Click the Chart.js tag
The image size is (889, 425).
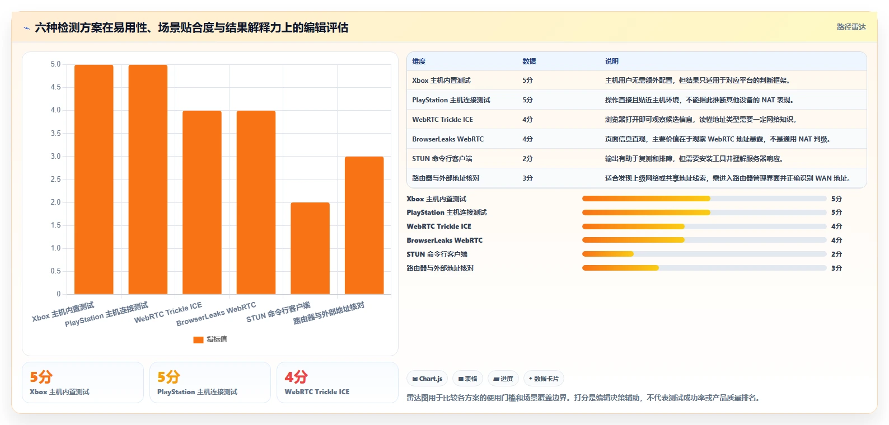427,379
